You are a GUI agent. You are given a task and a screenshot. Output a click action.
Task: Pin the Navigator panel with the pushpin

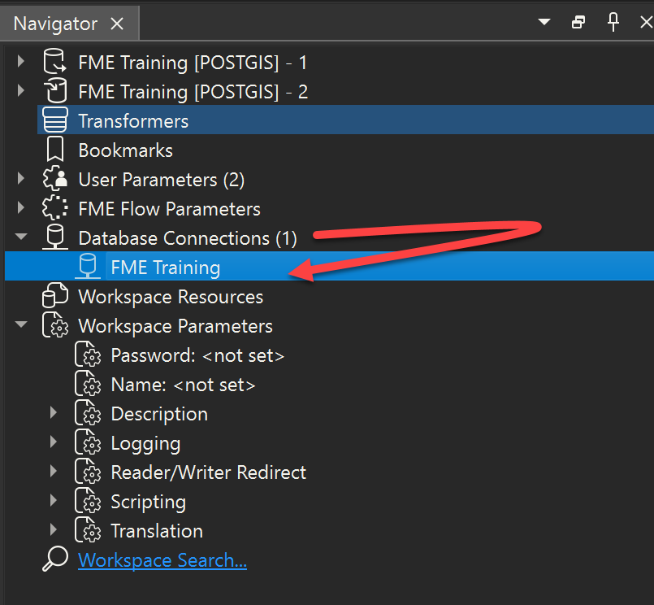click(613, 22)
